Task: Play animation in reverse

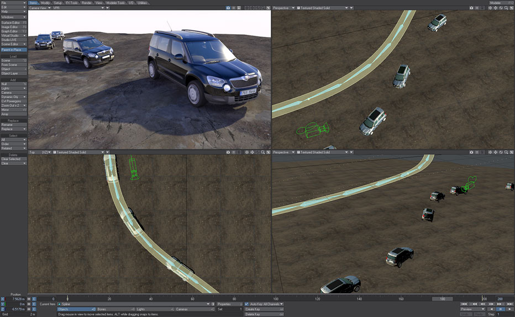Action: click(491, 309)
